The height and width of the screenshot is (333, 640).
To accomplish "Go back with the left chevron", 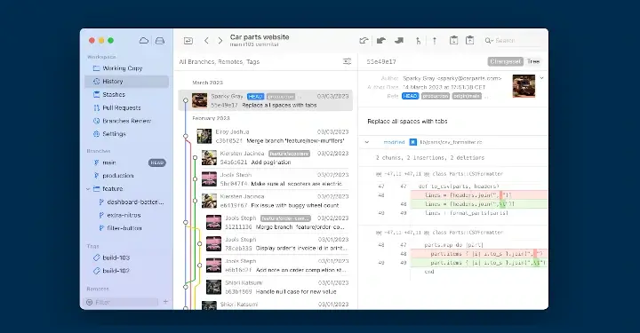I will (206, 40).
